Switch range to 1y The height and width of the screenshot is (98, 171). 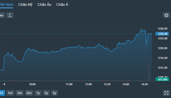pyautogui.click(x=38, y=93)
